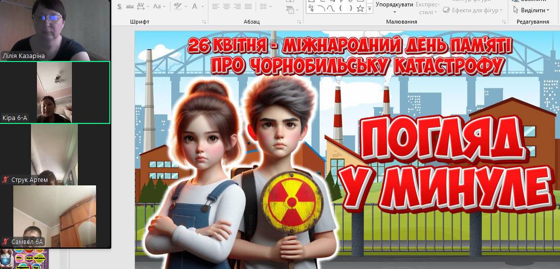The image size is (560, 269).
Task: Align text to the right
Action: (x=237, y=6)
